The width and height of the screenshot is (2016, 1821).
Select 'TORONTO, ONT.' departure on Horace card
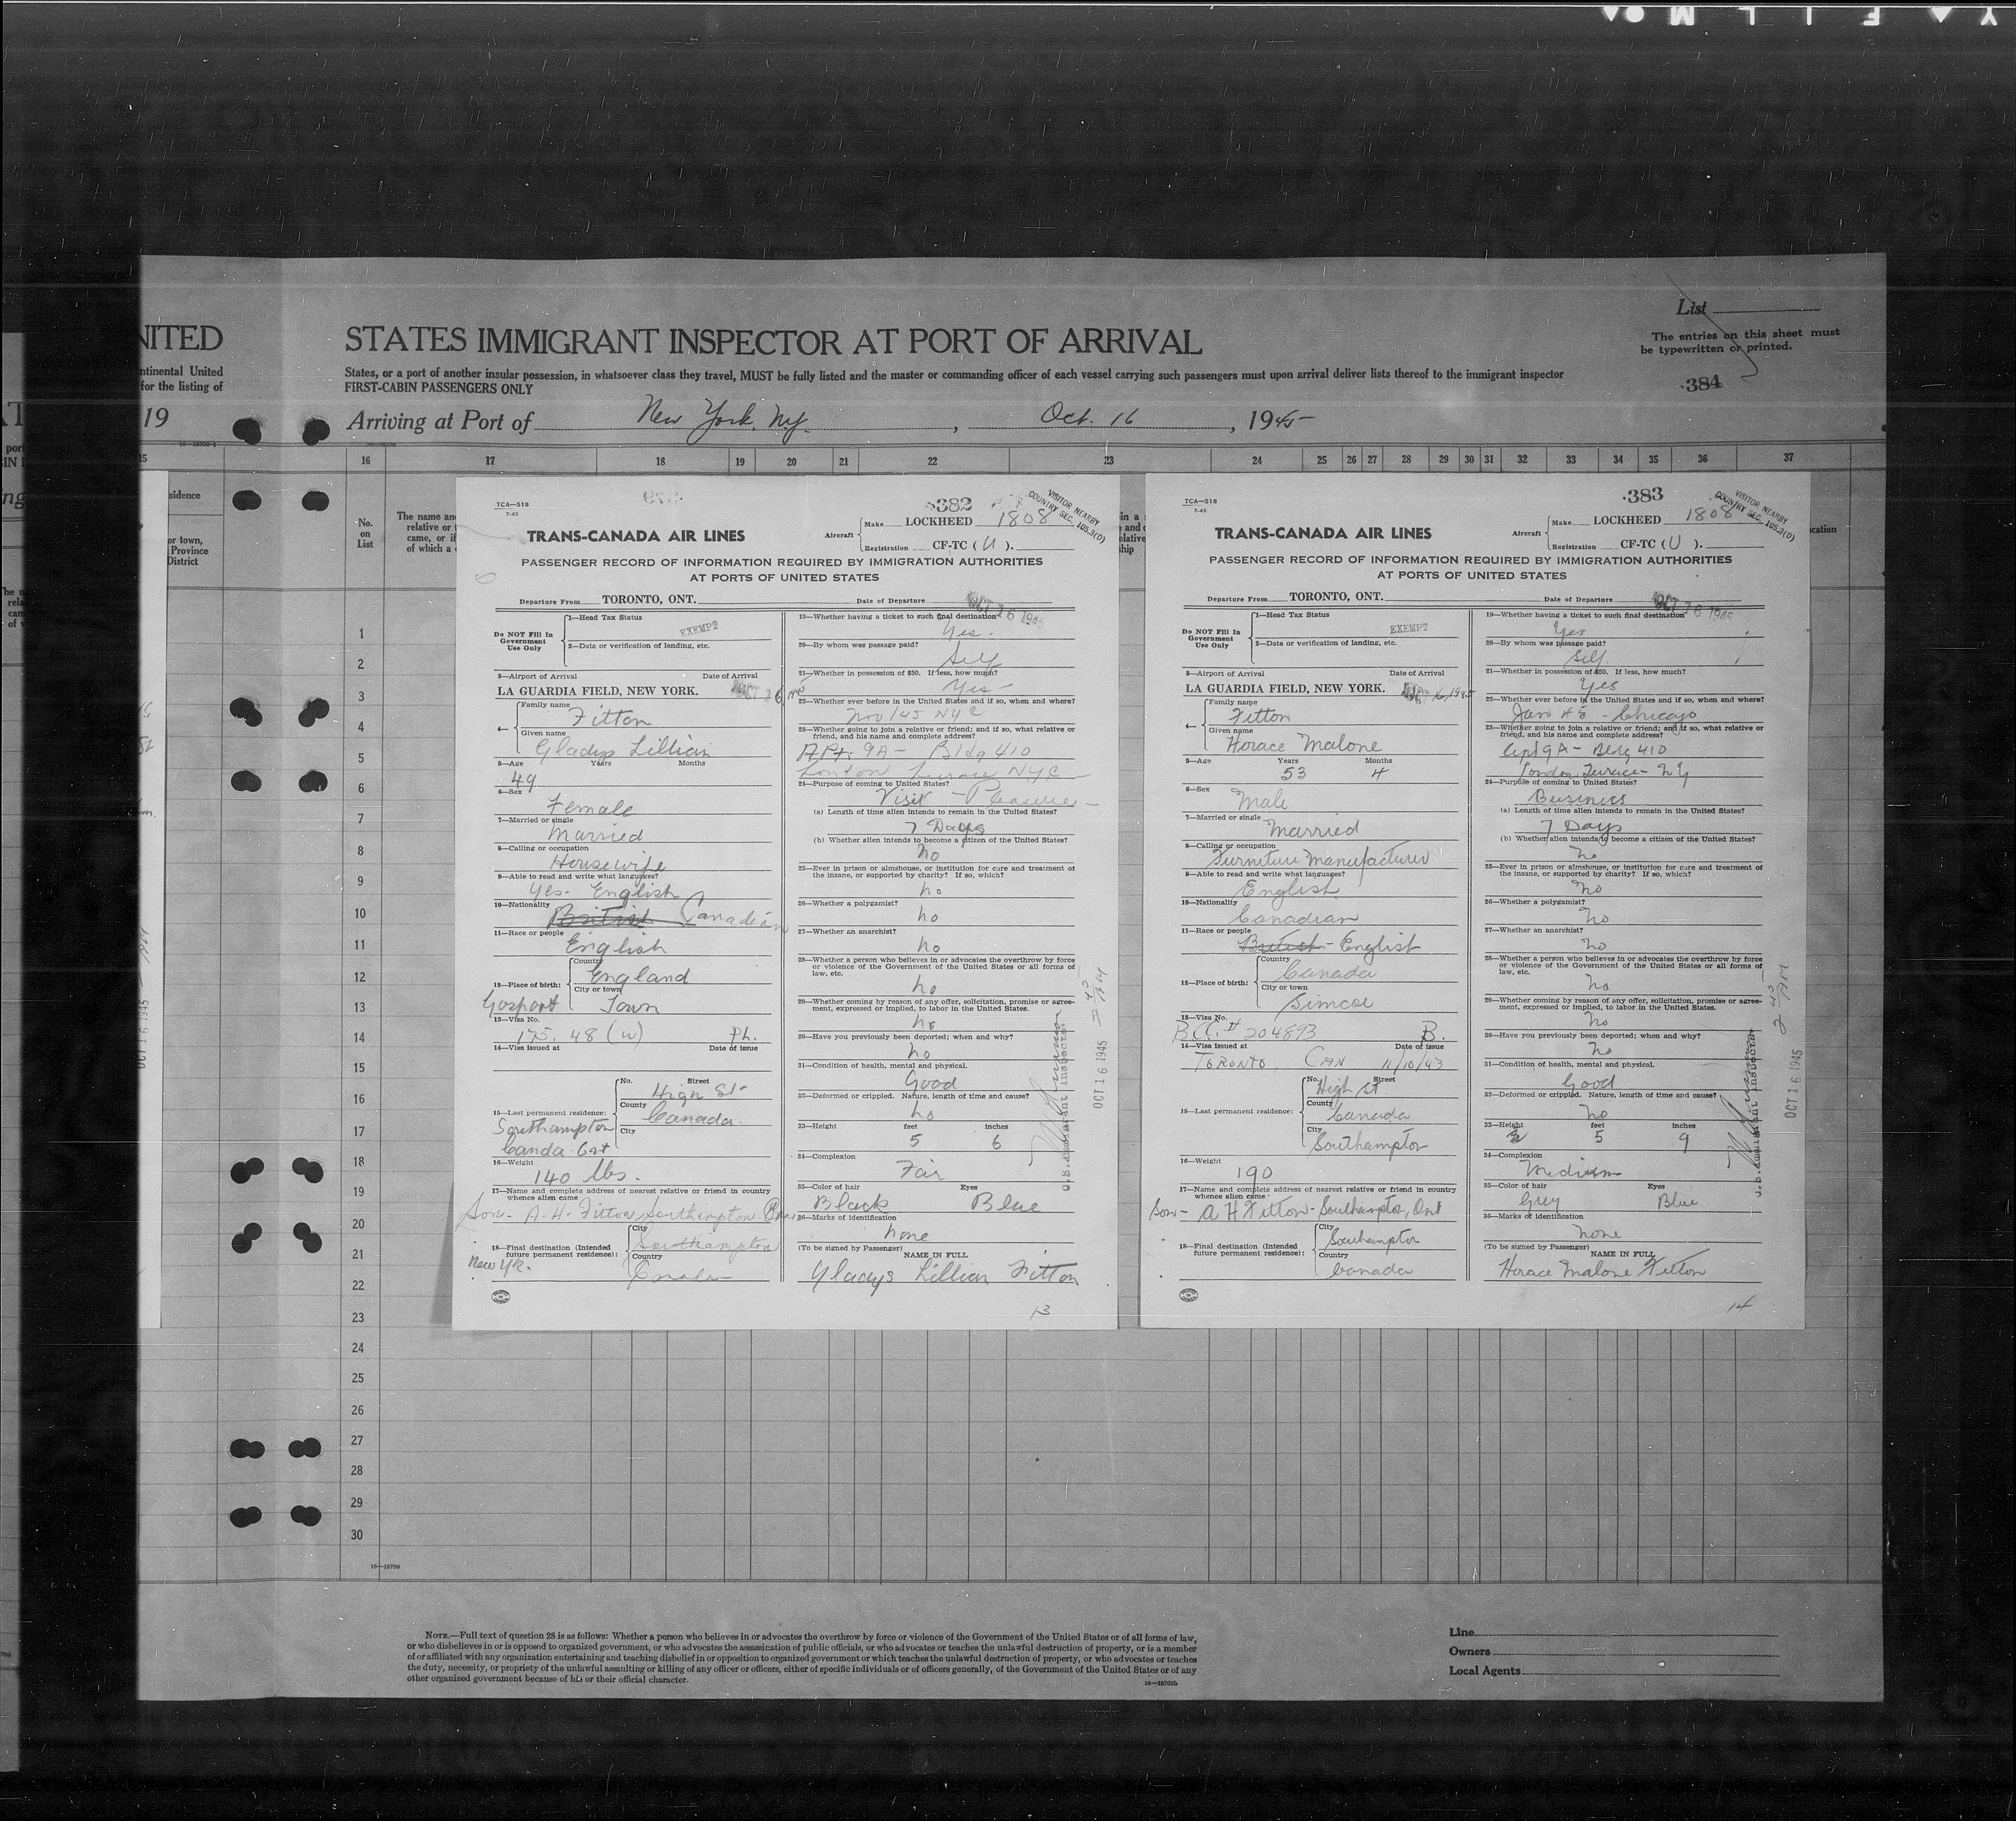point(1337,596)
